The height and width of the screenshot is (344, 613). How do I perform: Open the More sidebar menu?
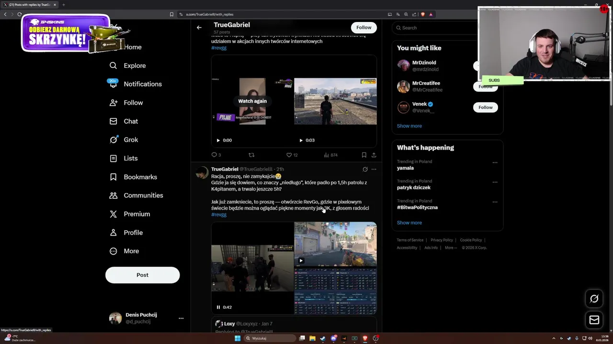(124, 251)
